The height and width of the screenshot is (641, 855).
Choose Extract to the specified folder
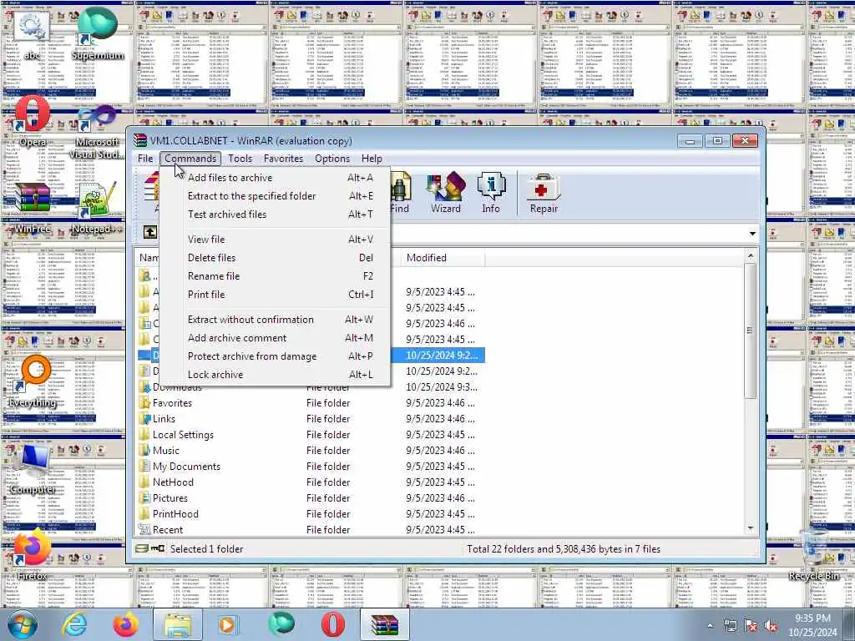(276, 196)
